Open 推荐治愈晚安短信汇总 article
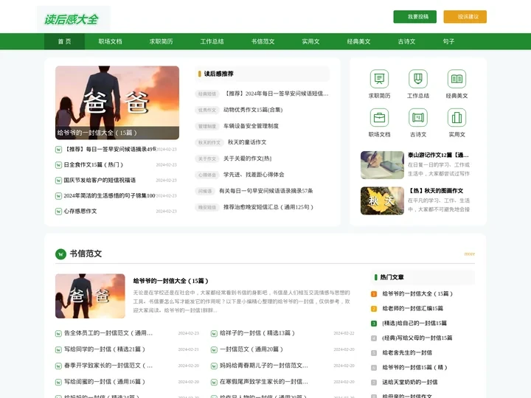This screenshot has height=398, width=531. pos(268,207)
